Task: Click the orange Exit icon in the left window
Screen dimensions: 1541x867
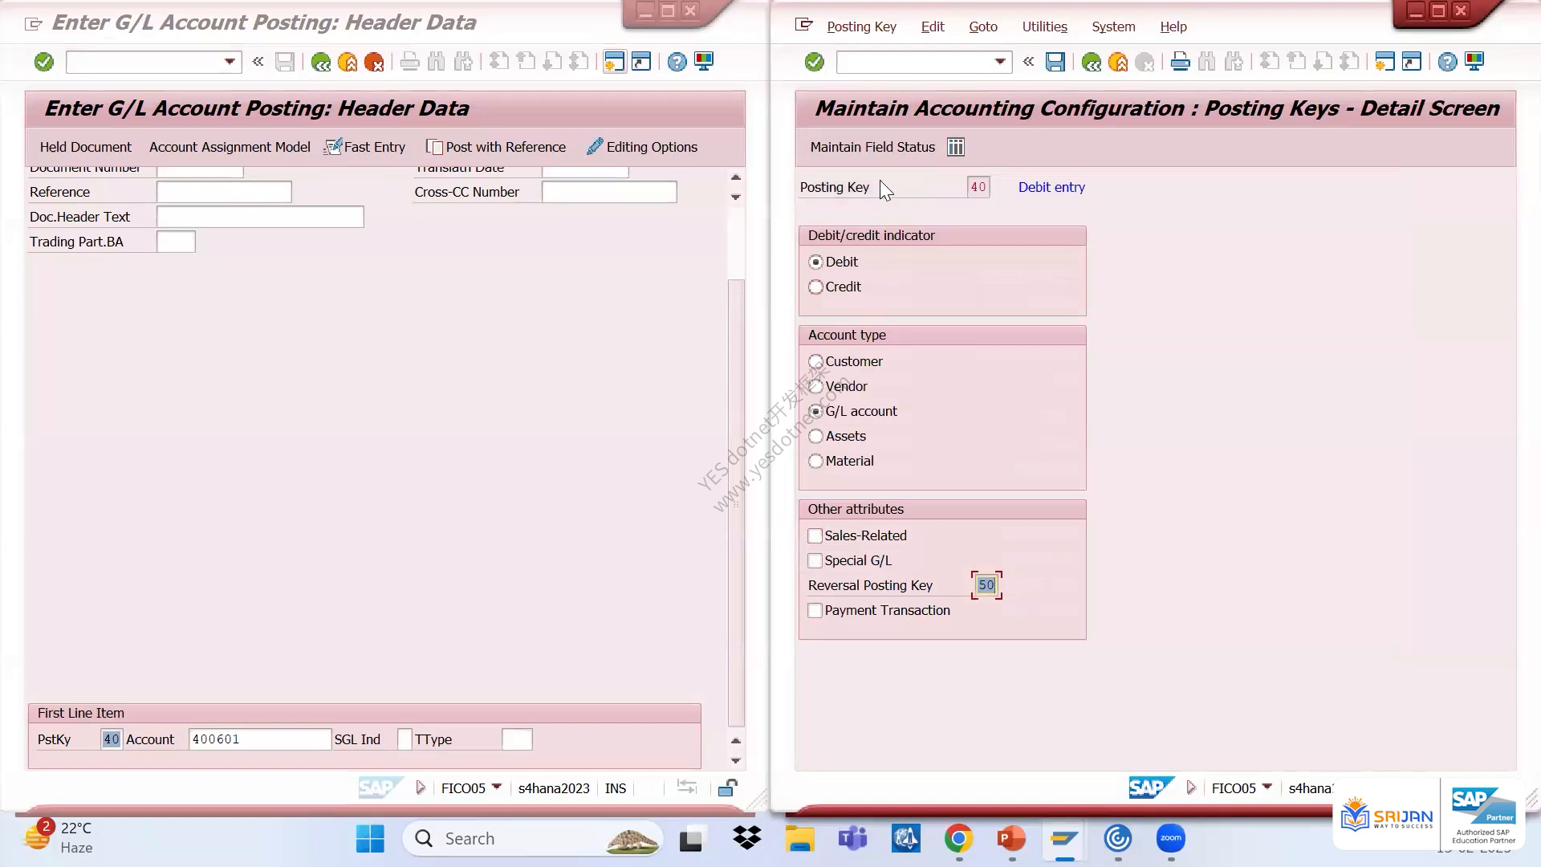Action: pos(348,62)
